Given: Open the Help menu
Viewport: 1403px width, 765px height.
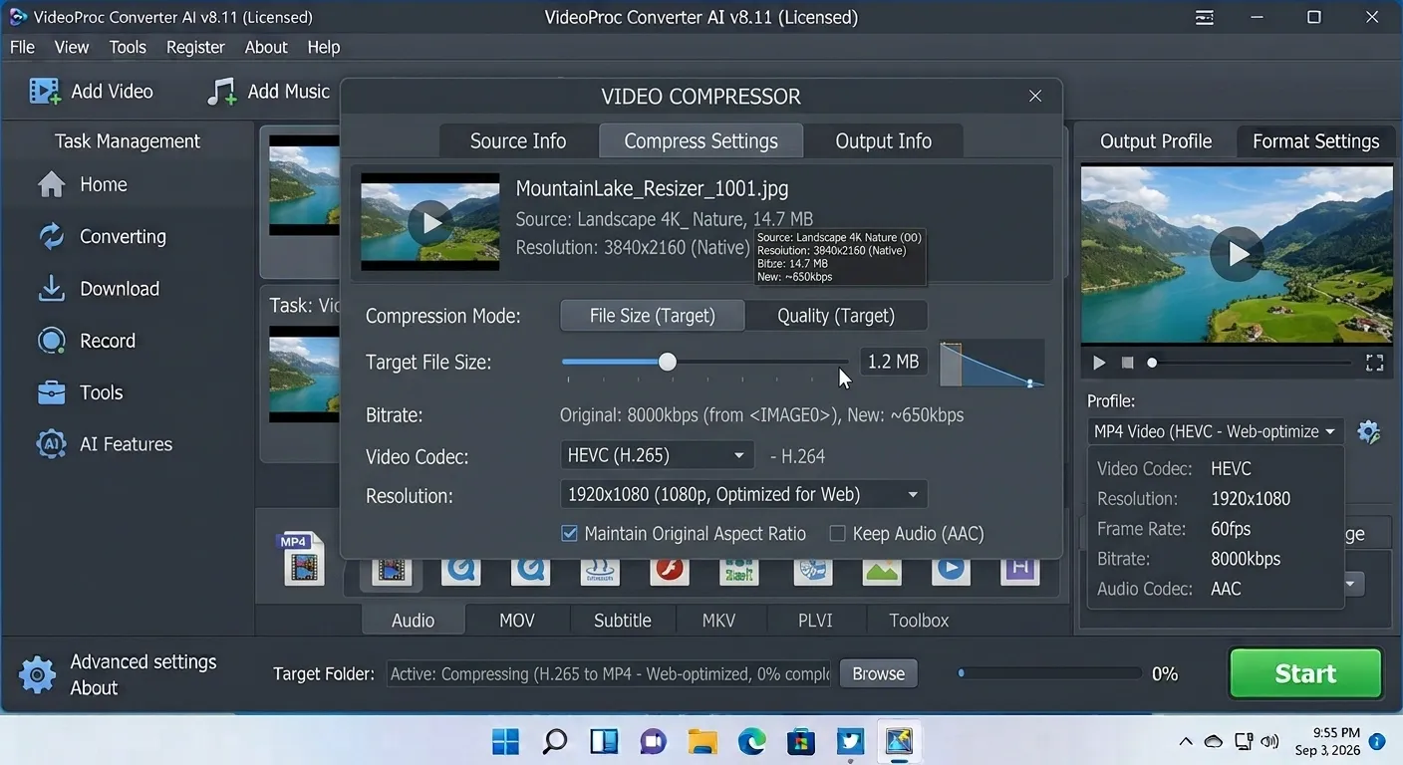Looking at the screenshot, I should coord(324,47).
